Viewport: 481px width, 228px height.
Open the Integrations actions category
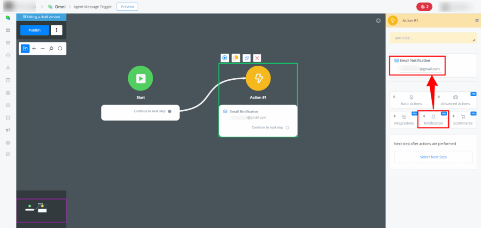pyautogui.click(x=403, y=119)
